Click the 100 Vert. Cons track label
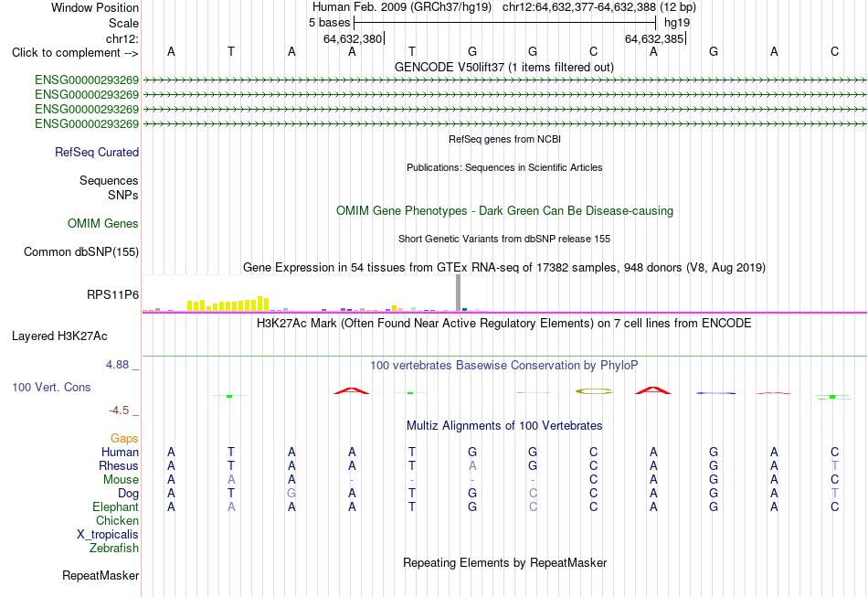 51,387
